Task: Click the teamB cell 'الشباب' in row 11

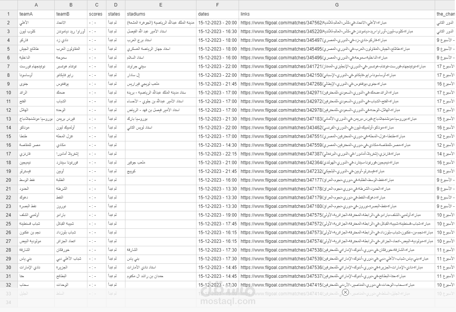Action: coord(71,101)
